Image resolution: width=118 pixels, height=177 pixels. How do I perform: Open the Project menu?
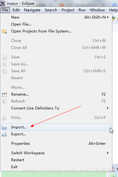(x=68, y=10)
